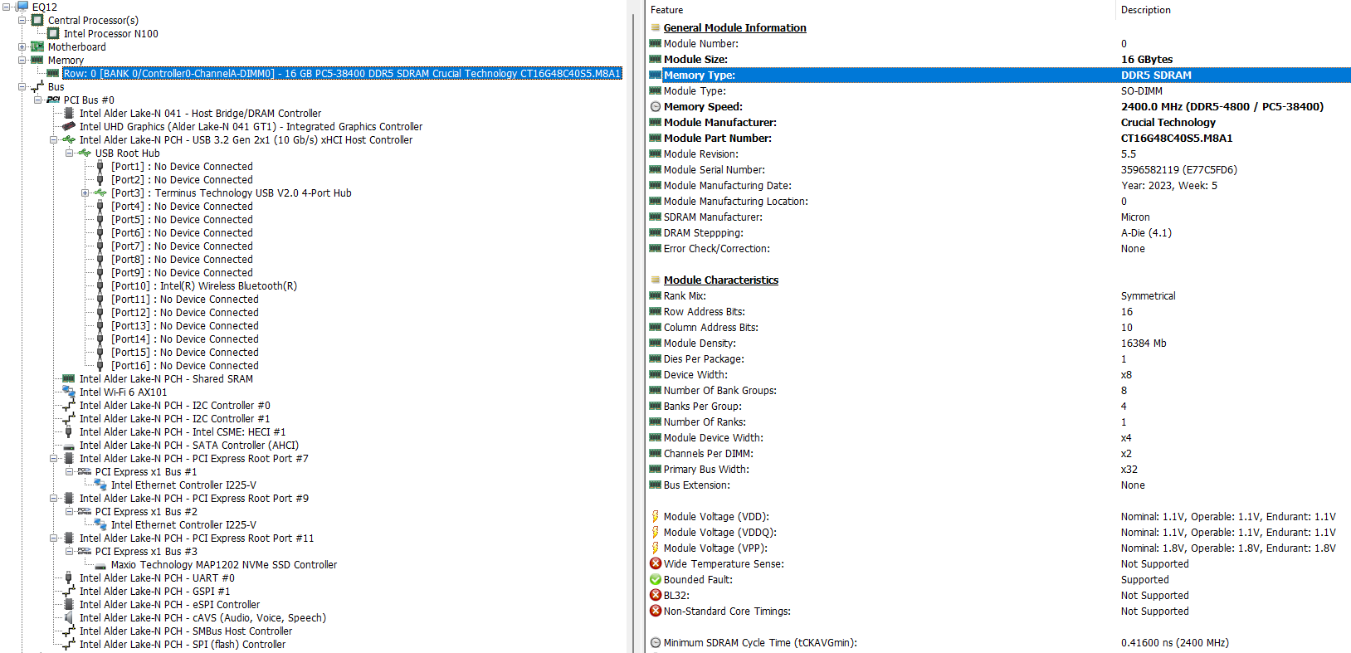The width and height of the screenshot is (1351, 653).
Task: Click the Intel Processor N100 chip icon
Action: tap(53, 33)
